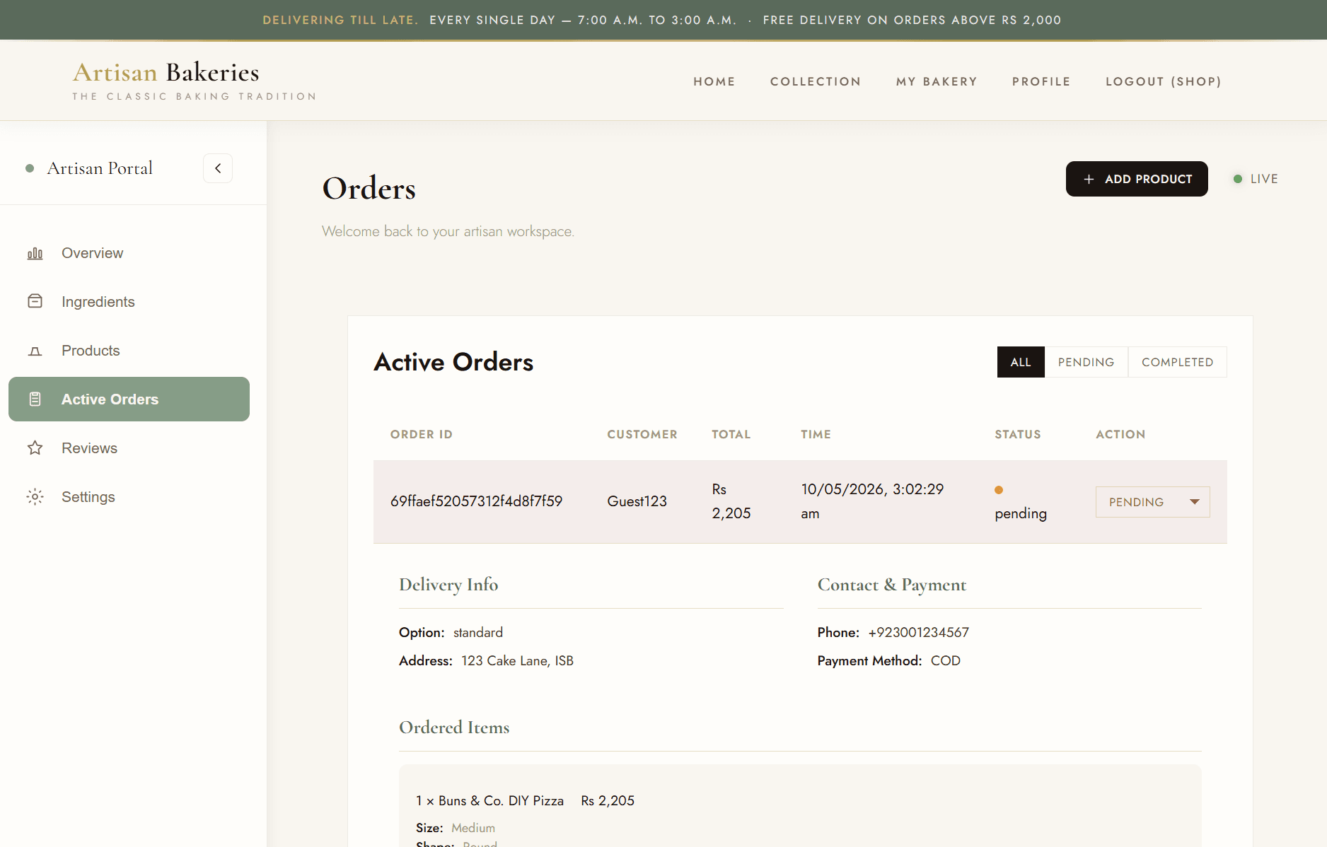Image resolution: width=1327 pixels, height=847 pixels.
Task: Click the Ordered Items heading
Action: (454, 728)
